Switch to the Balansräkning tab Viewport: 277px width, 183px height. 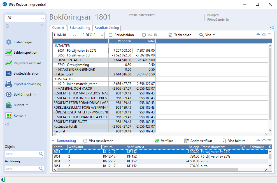point(80,28)
